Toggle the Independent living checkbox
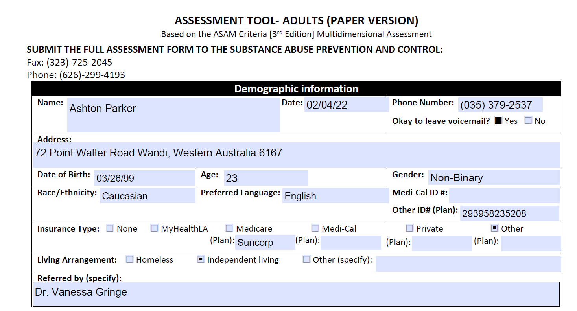 (201, 259)
